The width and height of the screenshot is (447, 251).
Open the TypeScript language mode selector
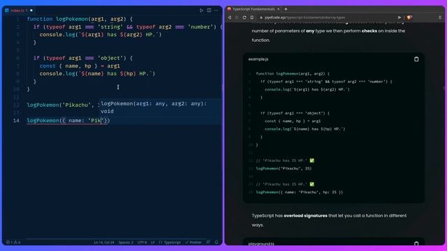(x=170, y=243)
